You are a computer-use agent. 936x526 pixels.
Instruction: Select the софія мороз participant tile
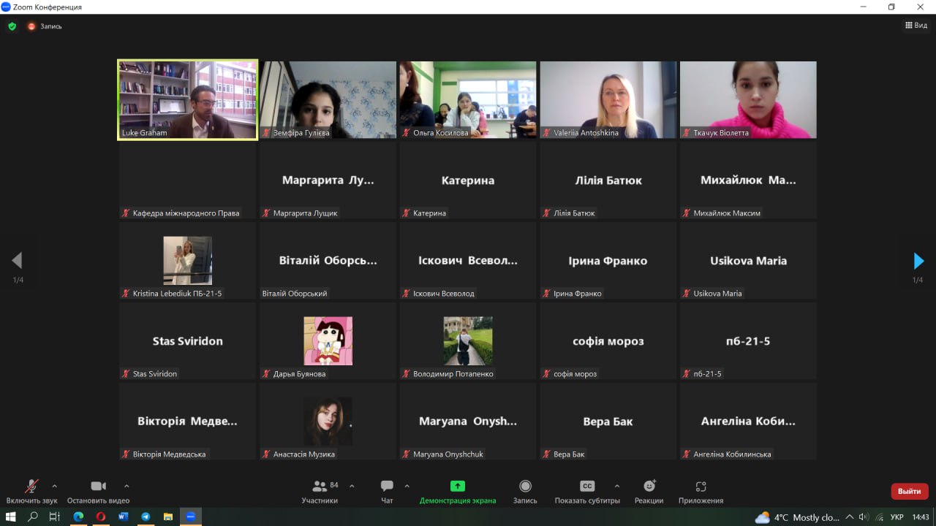point(608,341)
